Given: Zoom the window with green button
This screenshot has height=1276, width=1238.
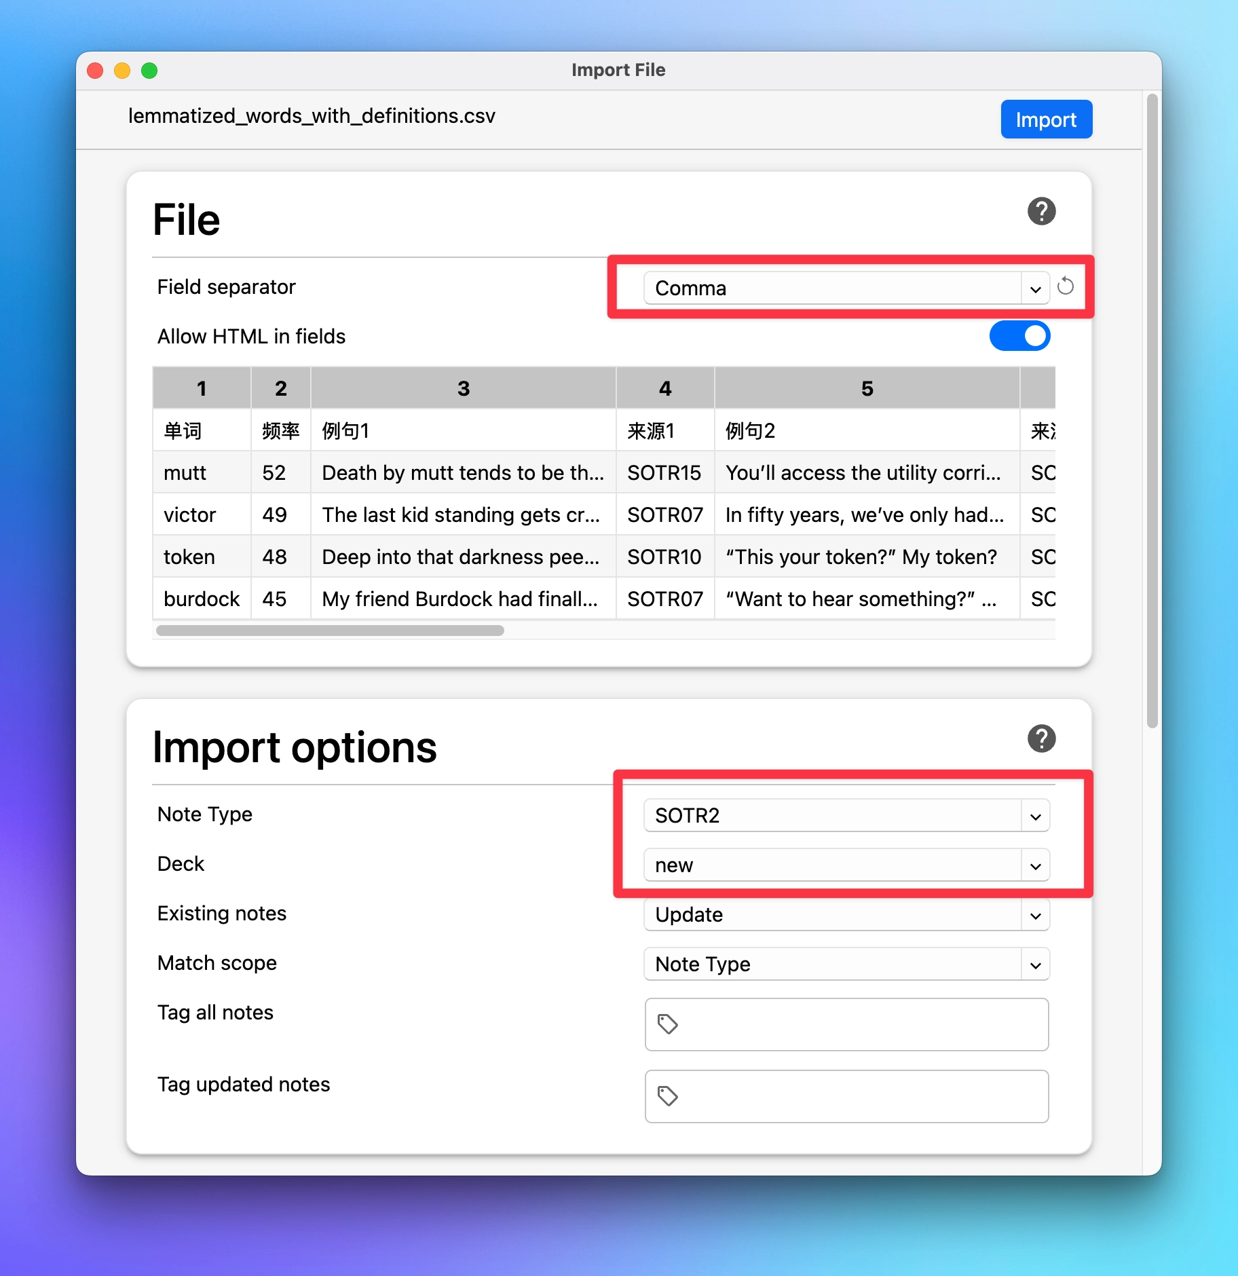Looking at the screenshot, I should click(149, 71).
